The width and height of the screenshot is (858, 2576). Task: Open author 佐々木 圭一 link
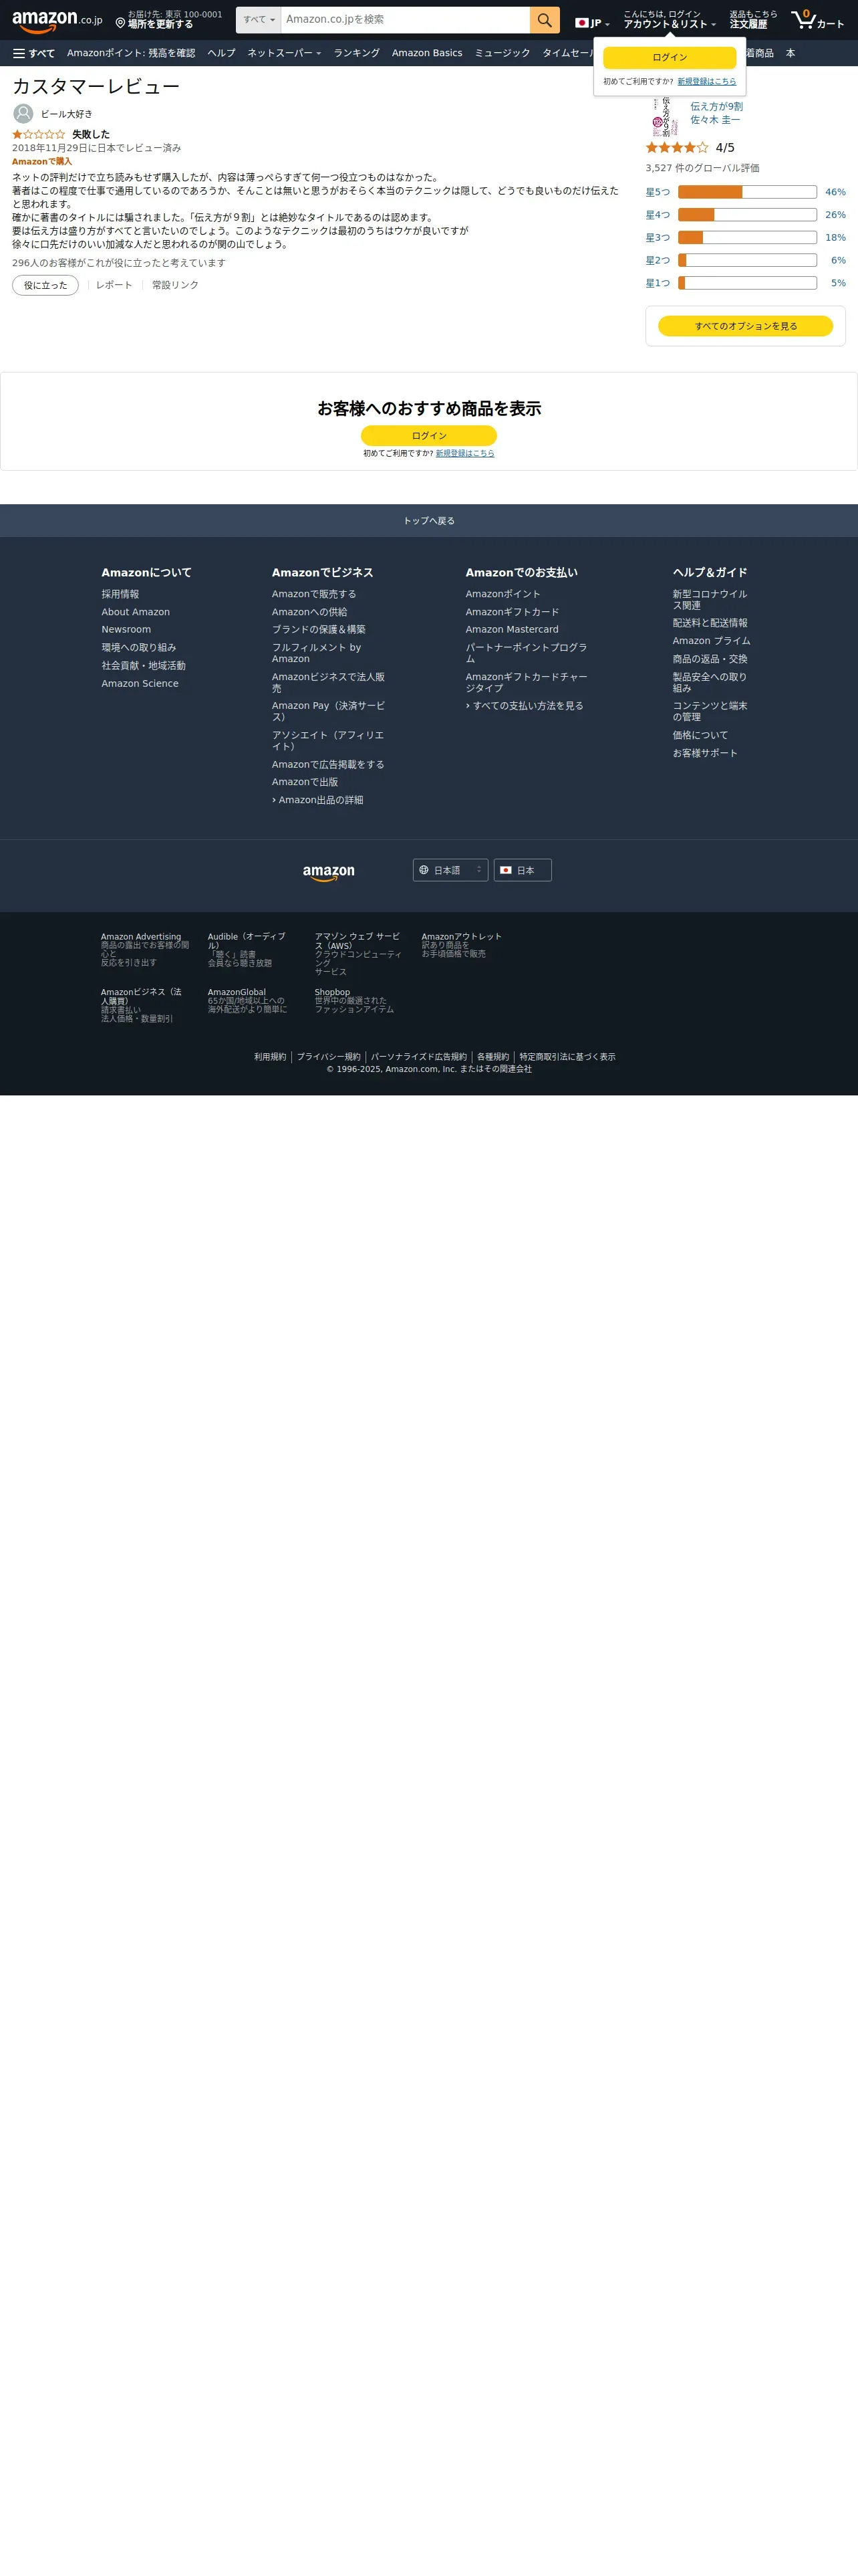point(715,120)
